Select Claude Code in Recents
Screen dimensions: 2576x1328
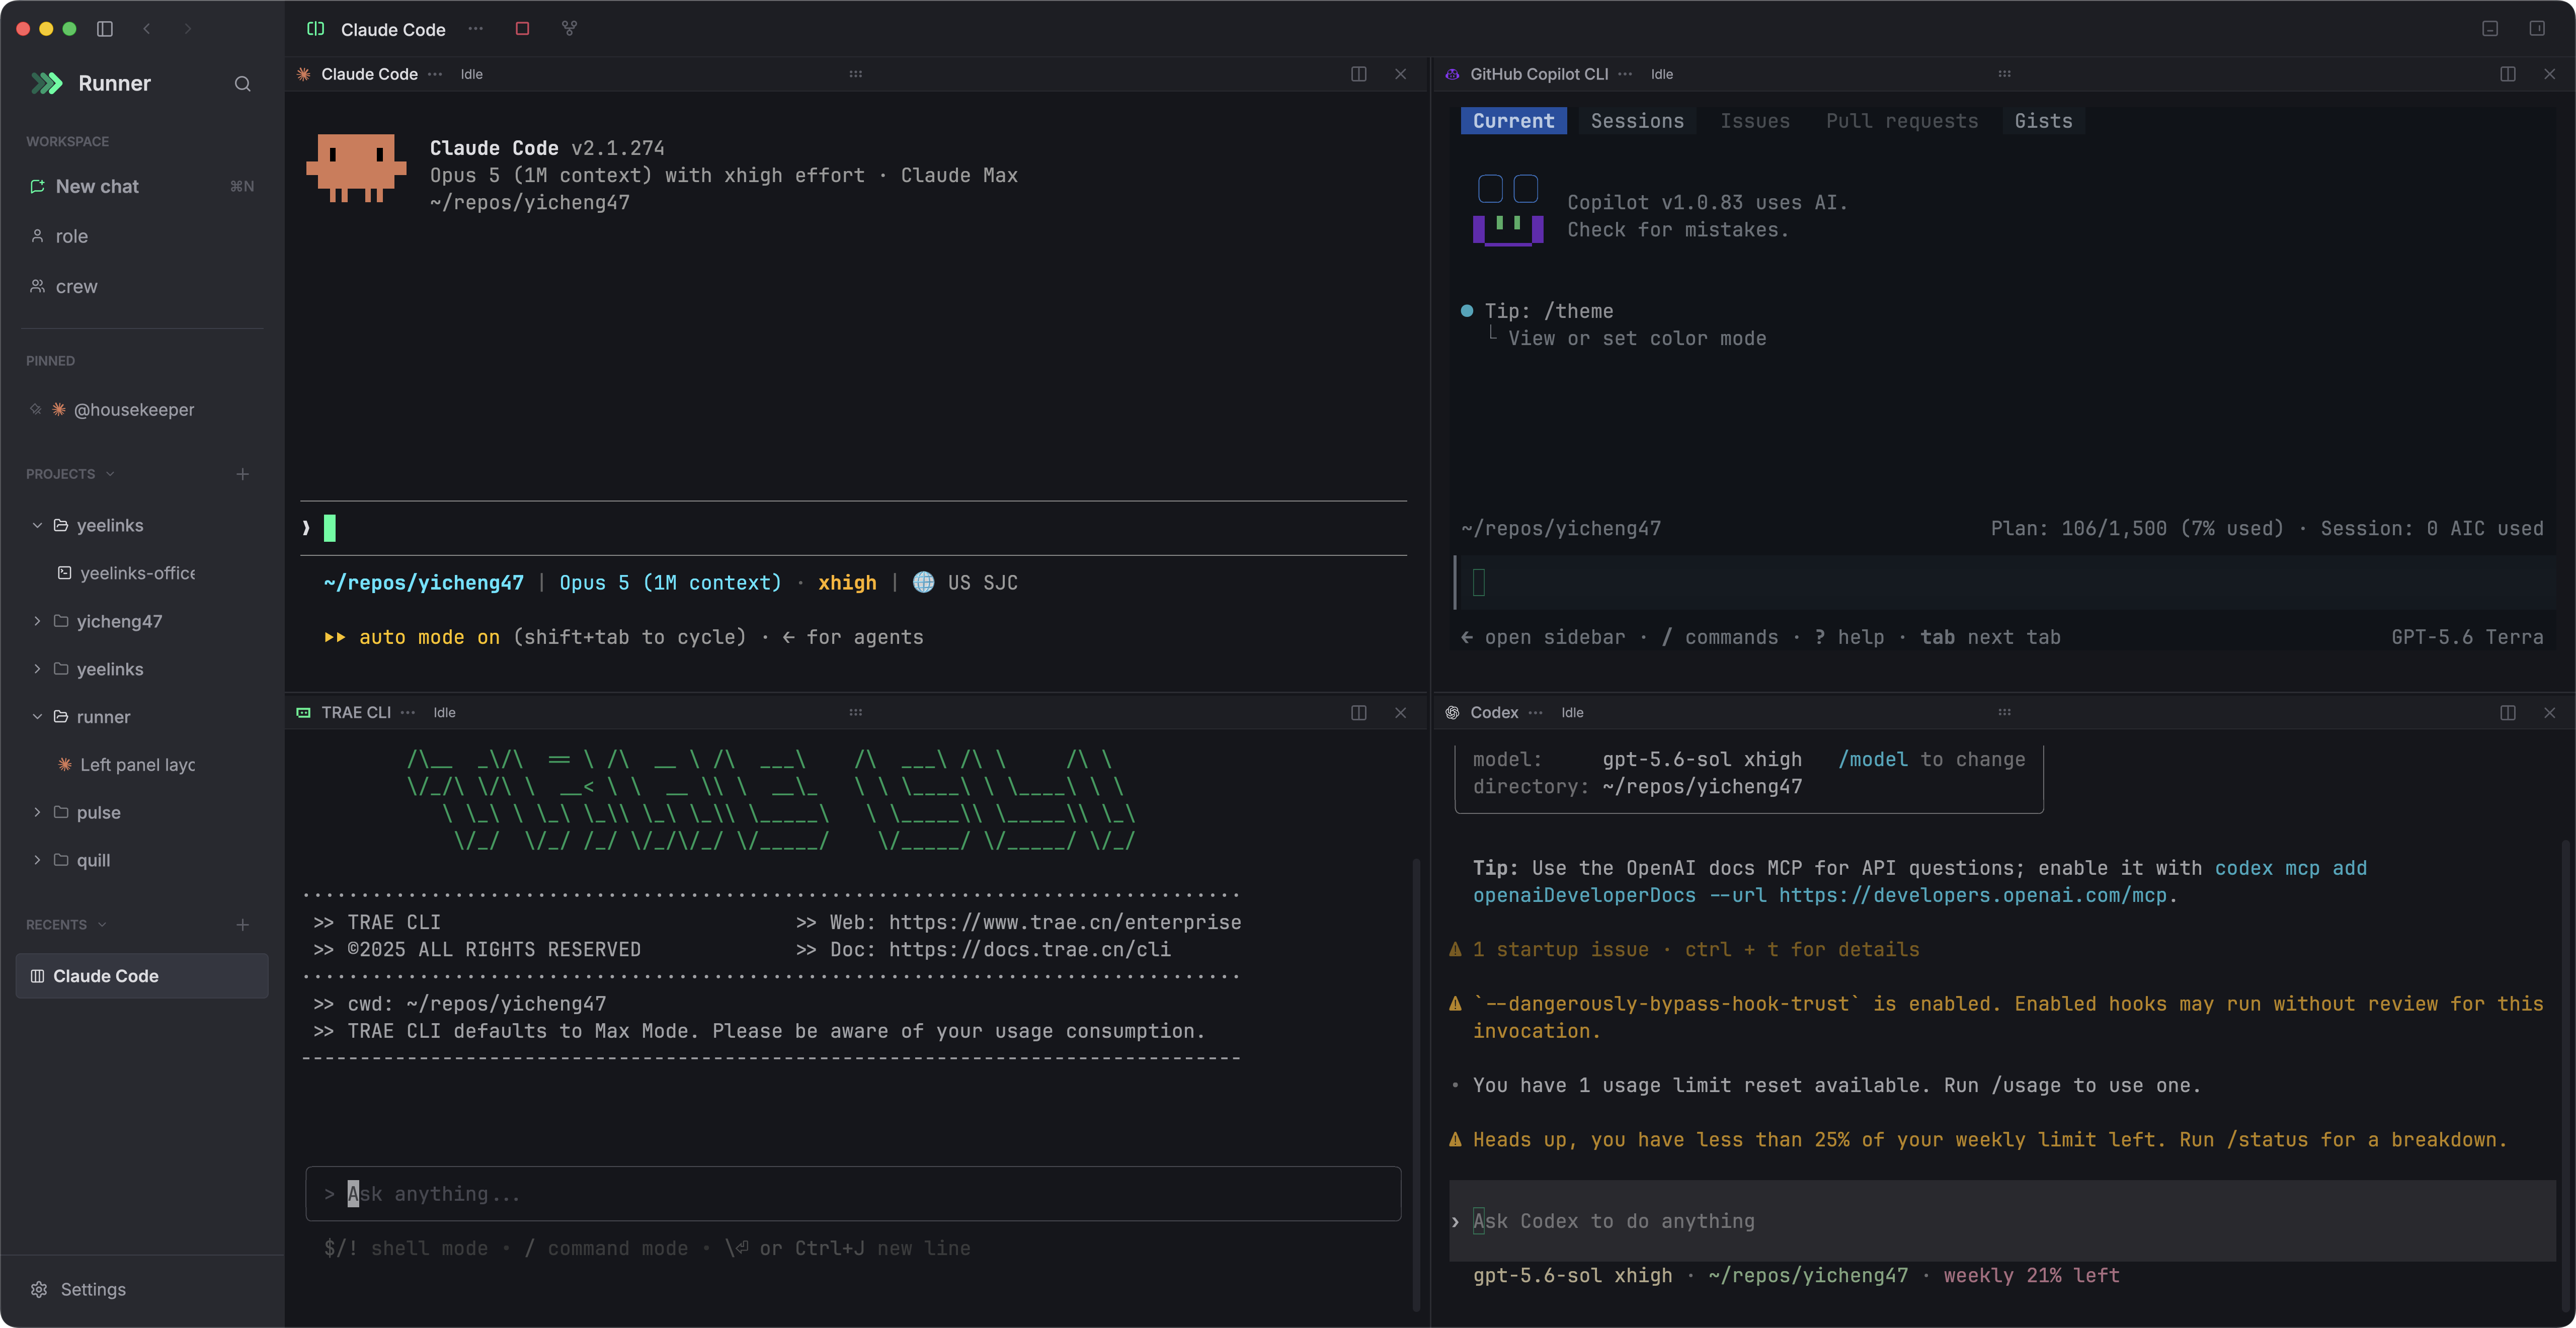point(142,976)
